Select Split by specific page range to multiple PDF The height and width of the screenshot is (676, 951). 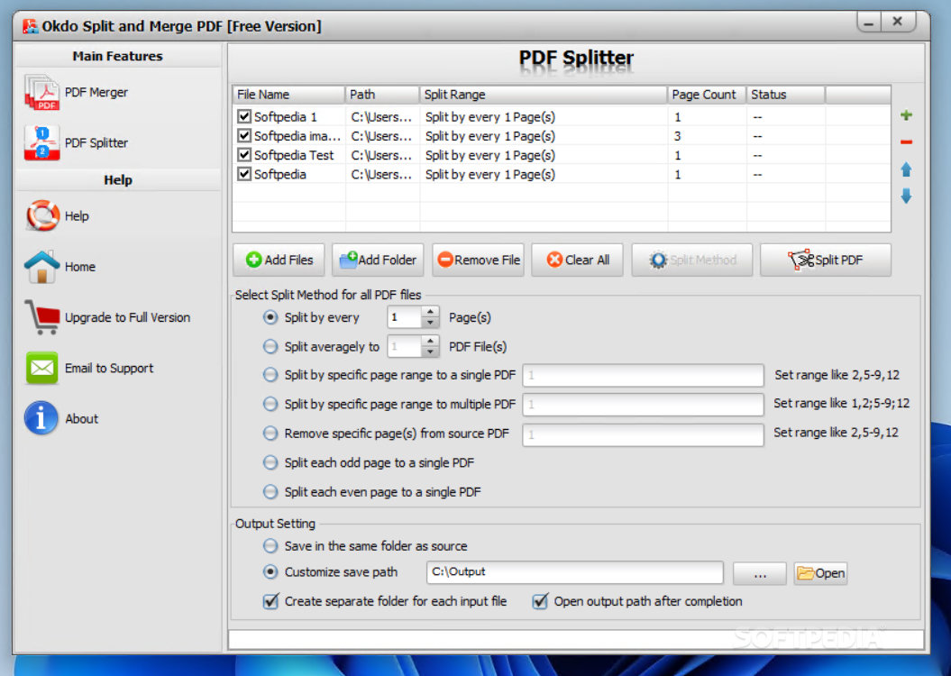(270, 404)
